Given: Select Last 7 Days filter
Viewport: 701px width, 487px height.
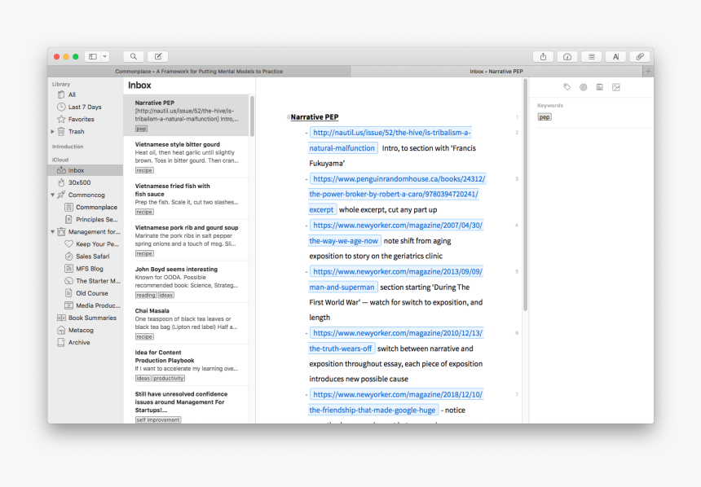Looking at the screenshot, I should (x=86, y=107).
